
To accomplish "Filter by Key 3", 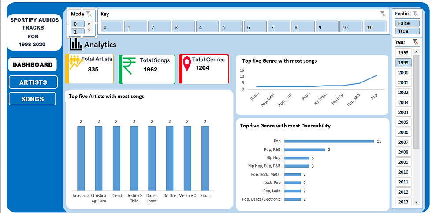I will tap(183, 27).
